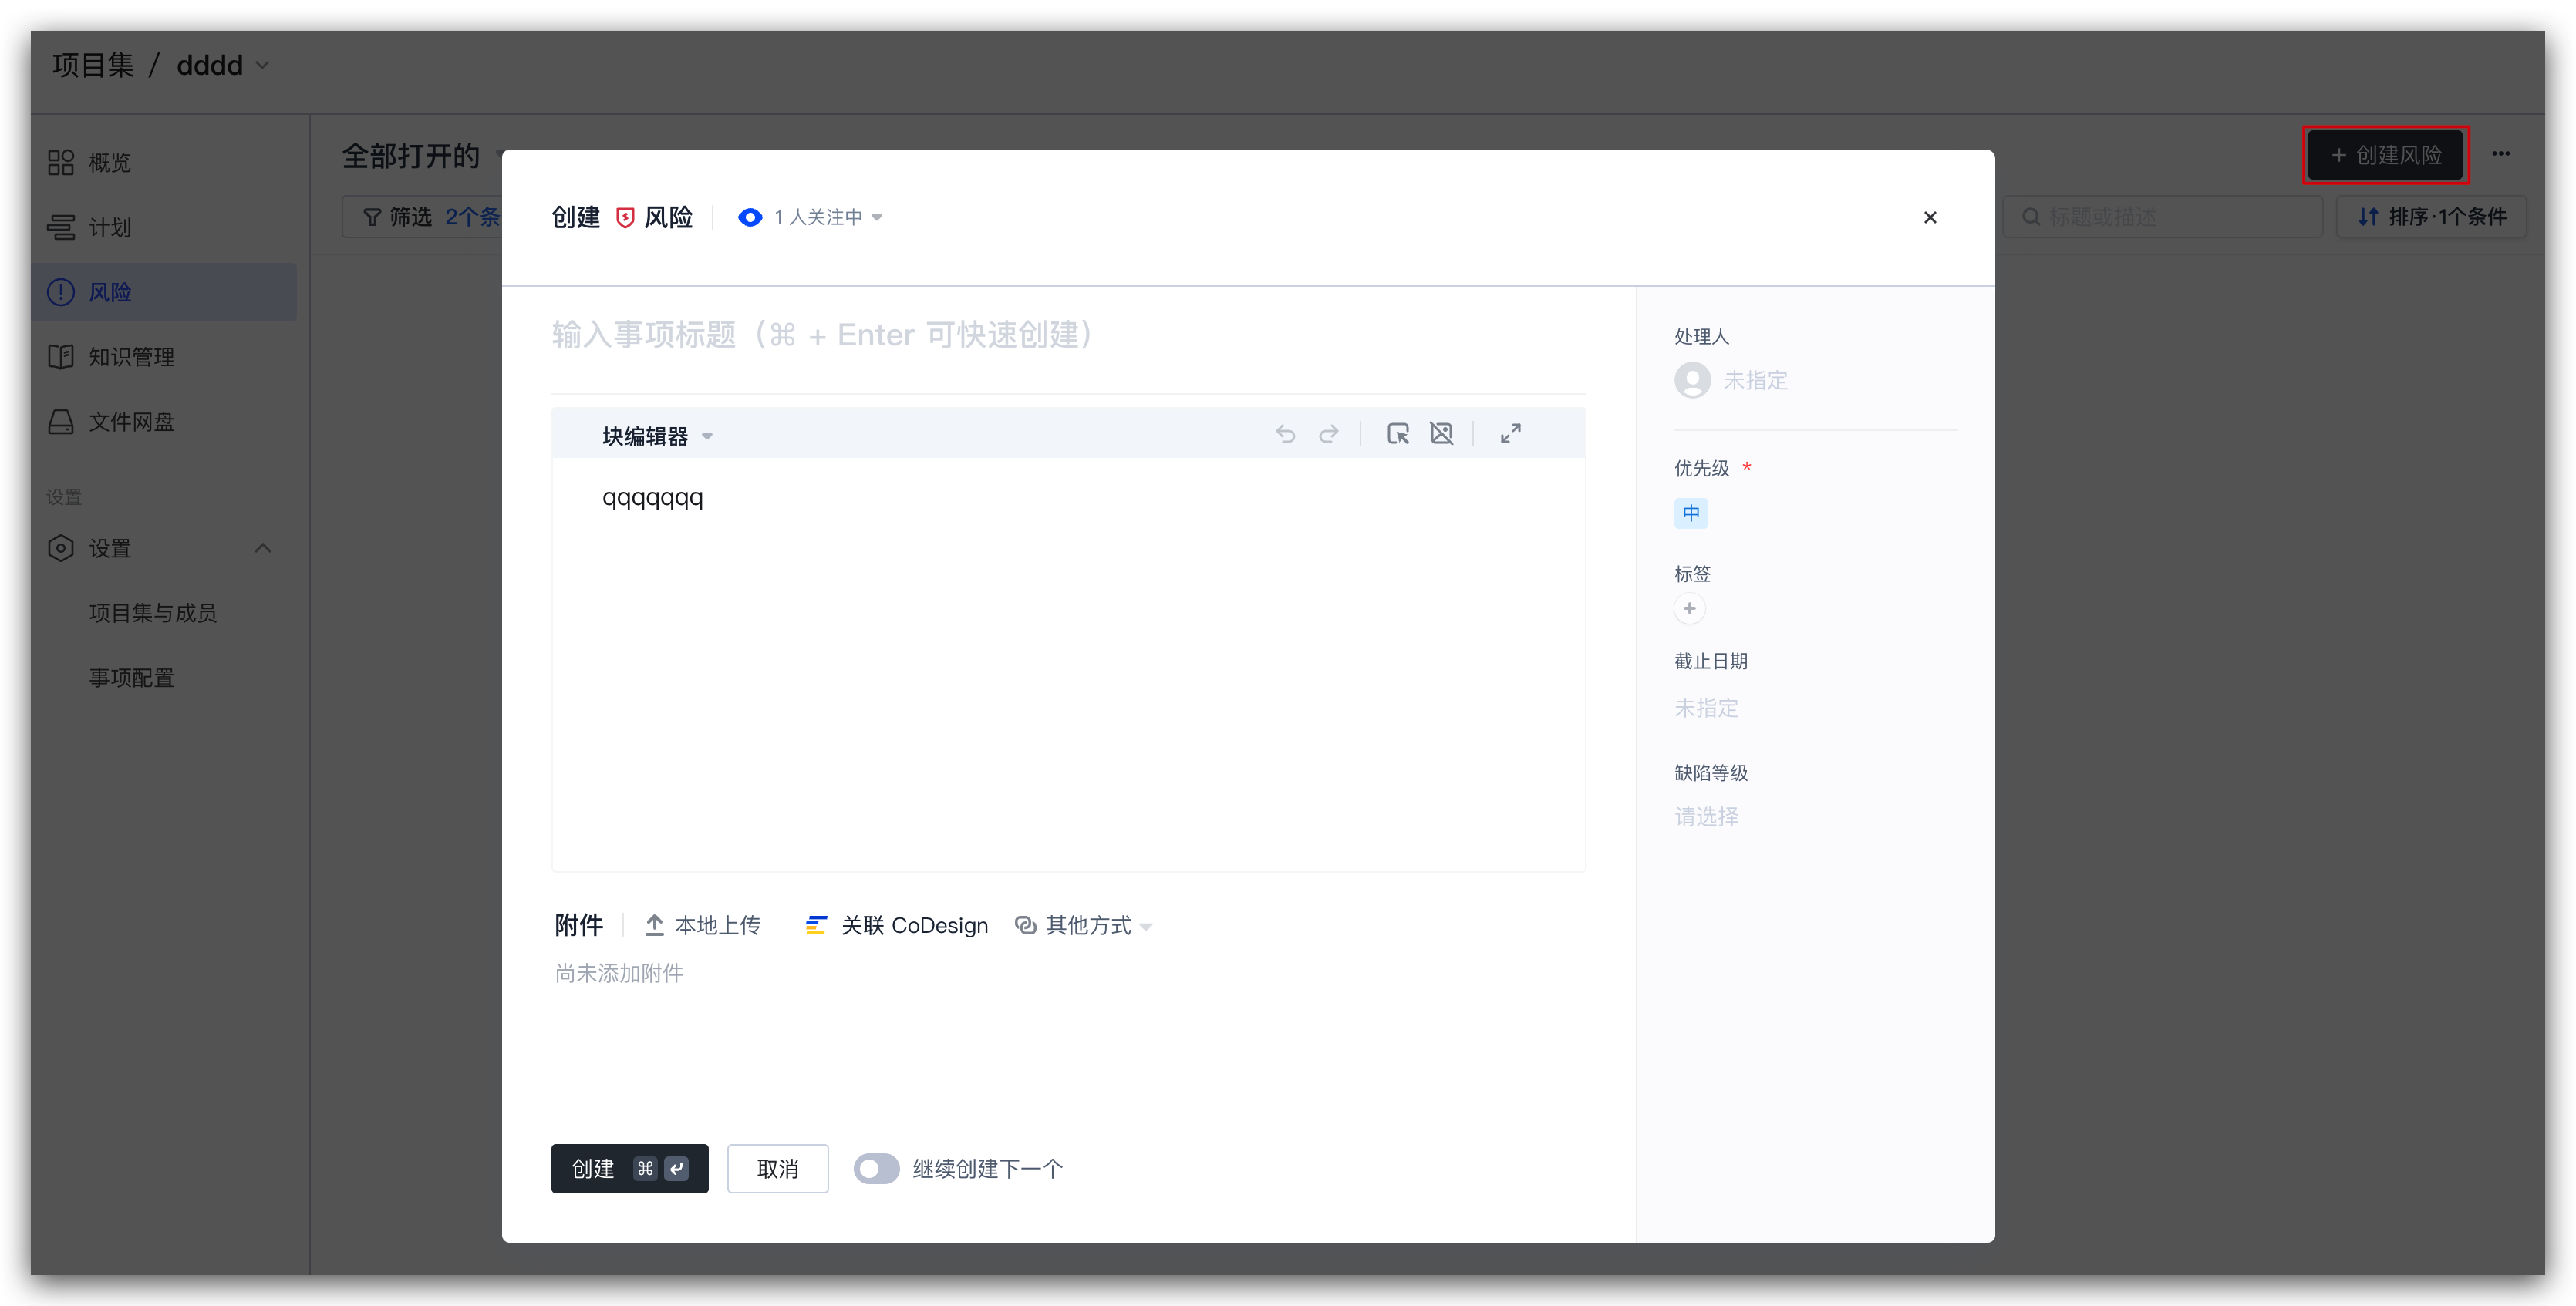Open 知识管理 in the sidebar
Image resolution: width=2576 pixels, height=1306 pixels.
coord(164,357)
